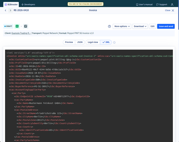Click the opening cac:AccountingSupplierParty line
This screenshot has height=142, width=179.
(x=27, y=90)
